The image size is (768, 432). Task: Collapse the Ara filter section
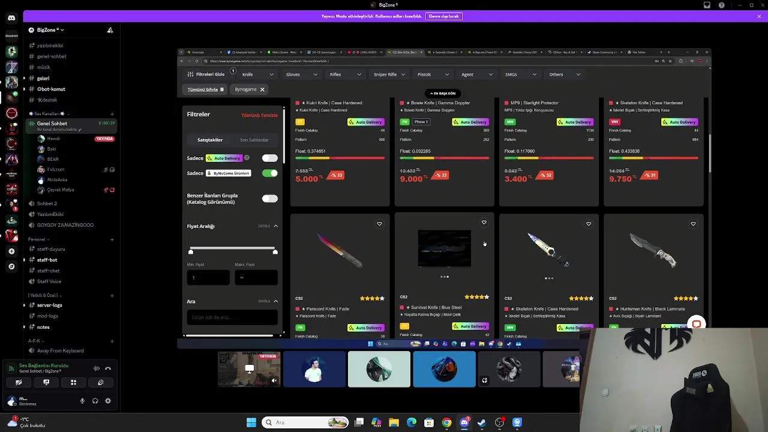pos(275,301)
